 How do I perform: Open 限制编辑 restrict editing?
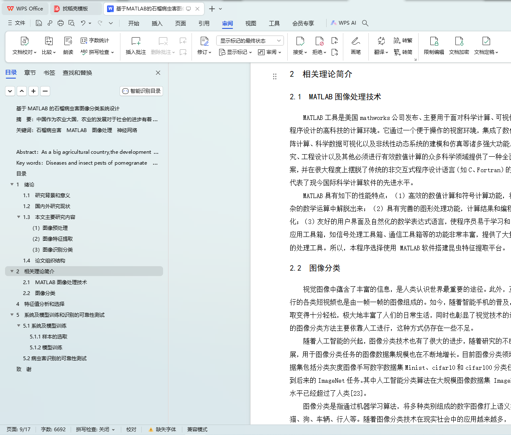point(434,46)
